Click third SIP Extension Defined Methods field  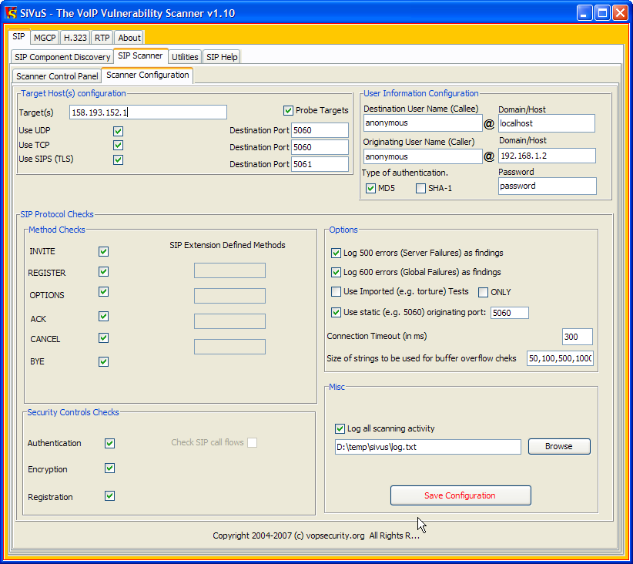(x=229, y=321)
